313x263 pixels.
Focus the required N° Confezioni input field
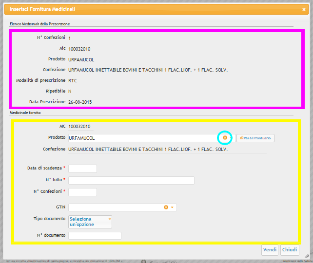(x=83, y=192)
